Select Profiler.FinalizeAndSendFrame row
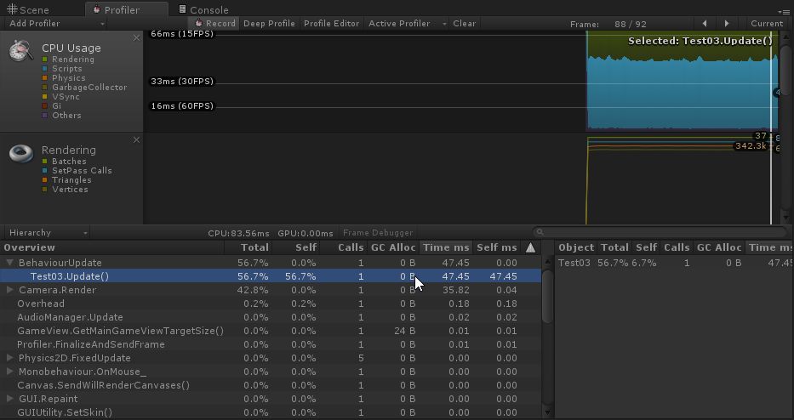The image size is (794, 420). click(x=271, y=344)
